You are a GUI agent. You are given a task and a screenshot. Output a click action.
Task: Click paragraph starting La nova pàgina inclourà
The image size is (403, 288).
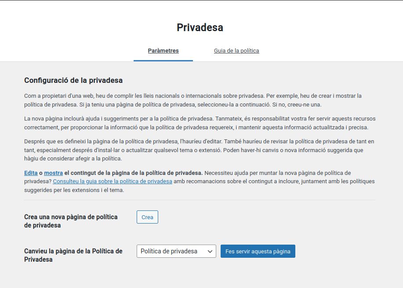point(200,123)
